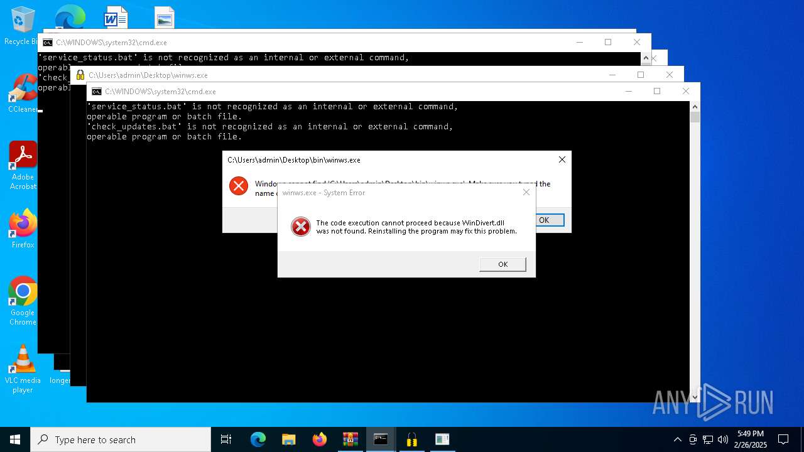Close the front cmd.exe window
The image size is (804, 452).
point(686,91)
